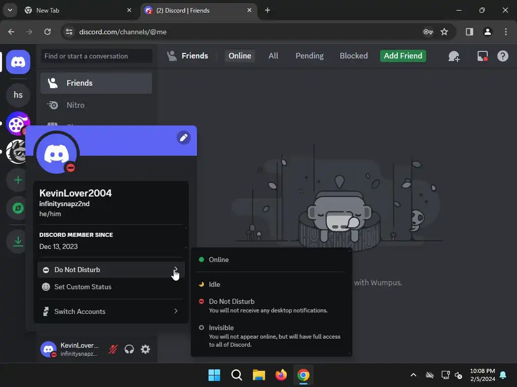The image size is (517, 387).
Task: Switch to Blocked friends tab
Action: coord(354,56)
